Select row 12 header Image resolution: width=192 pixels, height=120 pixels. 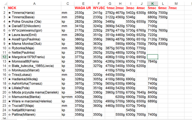tap(4, 57)
